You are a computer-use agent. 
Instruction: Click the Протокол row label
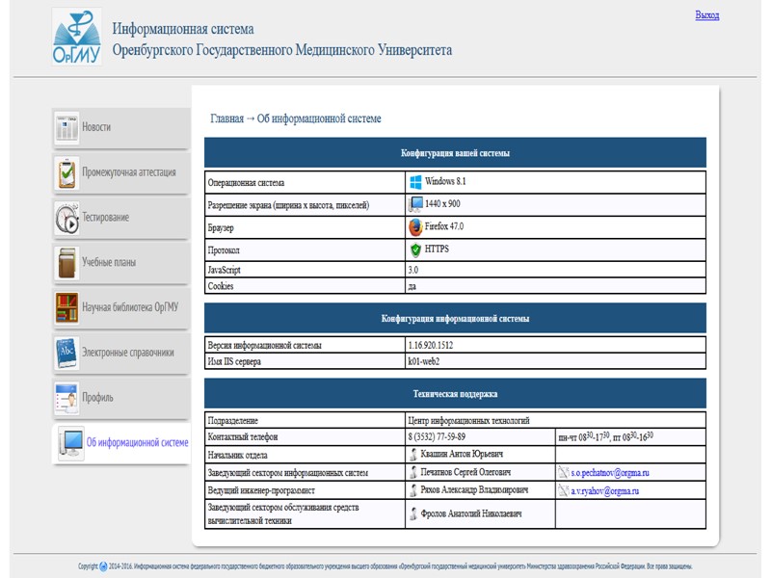(224, 250)
